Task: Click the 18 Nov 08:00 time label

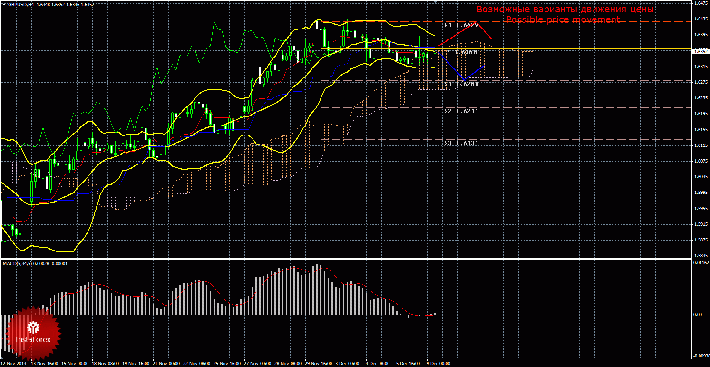Action: pos(106,364)
